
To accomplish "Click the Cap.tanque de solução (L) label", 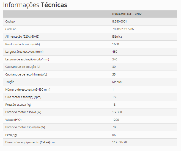I will (x=23, y=67).
